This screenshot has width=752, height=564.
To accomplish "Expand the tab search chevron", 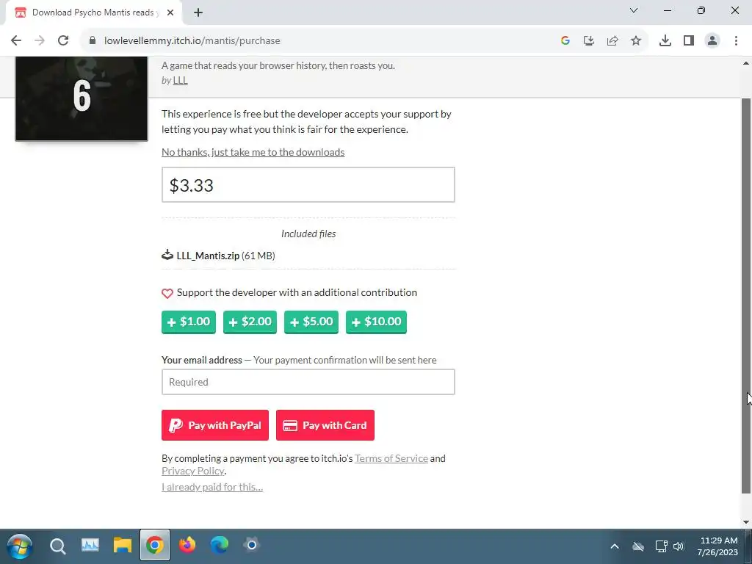I will pos(634,10).
